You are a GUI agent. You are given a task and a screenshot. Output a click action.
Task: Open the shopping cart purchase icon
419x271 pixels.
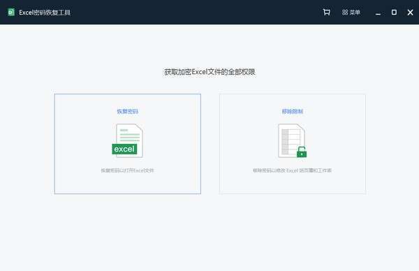tap(326, 12)
